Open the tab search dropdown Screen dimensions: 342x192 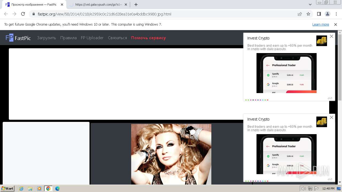click(x=310, y=5)
